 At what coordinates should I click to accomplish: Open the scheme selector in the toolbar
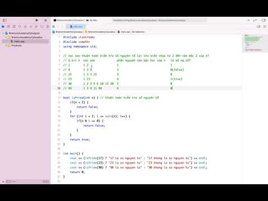coord(69,20)
